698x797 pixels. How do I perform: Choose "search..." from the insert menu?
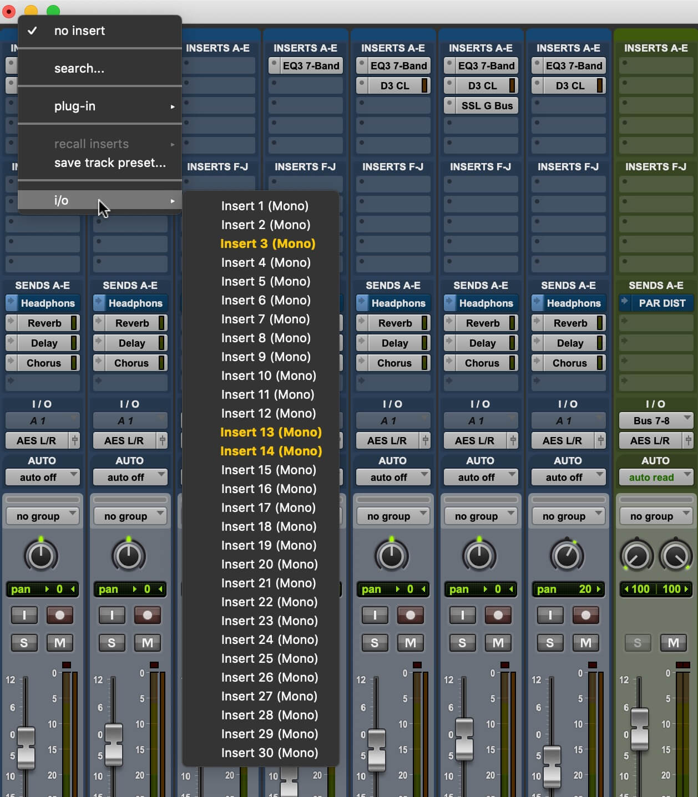tap(100, 68)
